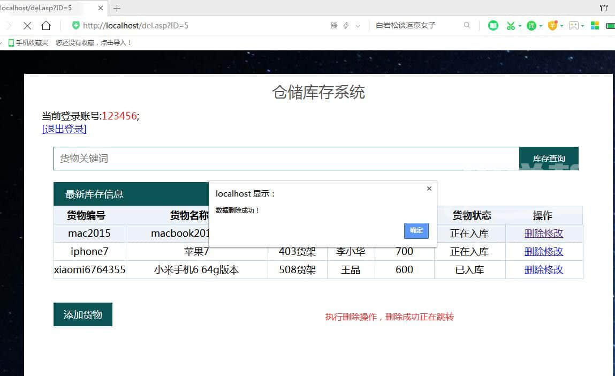Open the colorful apps grid icon
This screenshot has width=615, height=376.
click(595, 26)
